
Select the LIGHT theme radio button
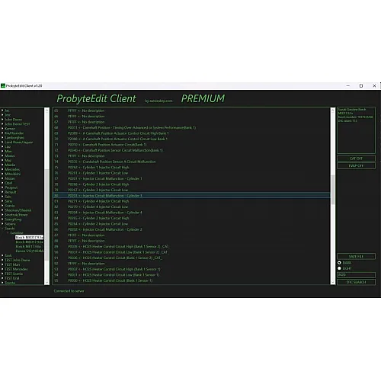pyautogui.click(x=339, y=268)
